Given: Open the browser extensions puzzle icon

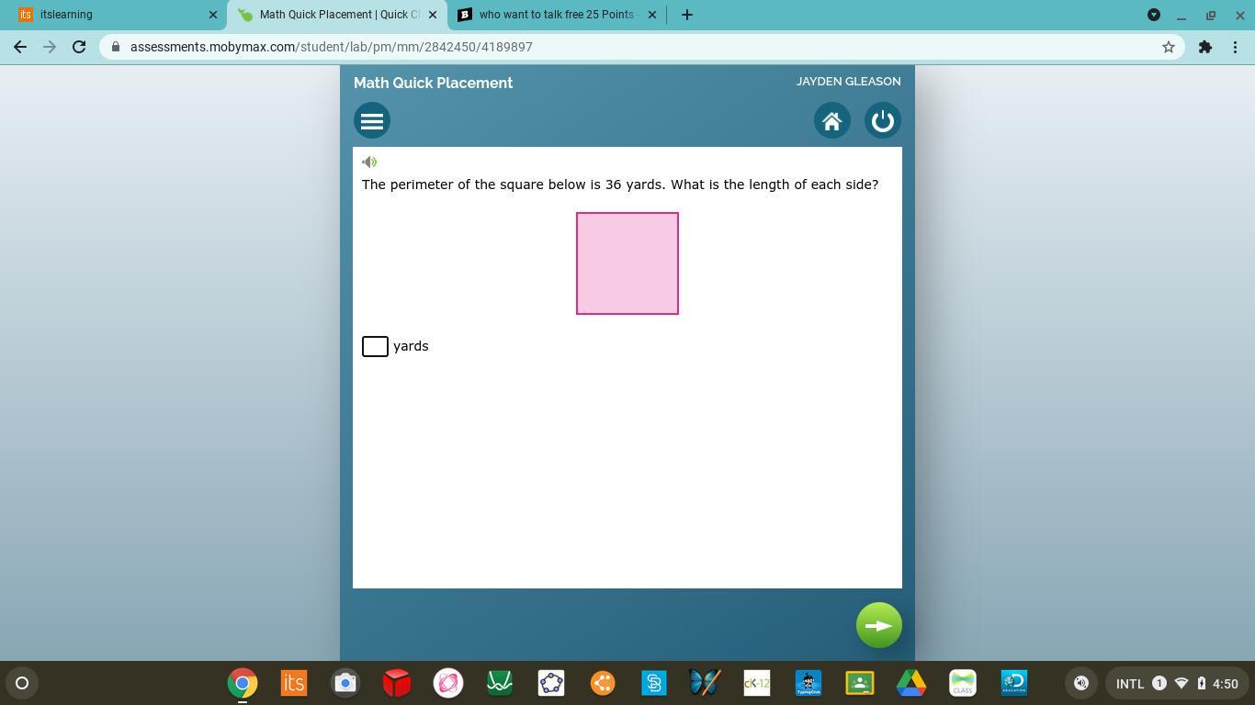Looking at the screenshot, I should point(1205,47).
